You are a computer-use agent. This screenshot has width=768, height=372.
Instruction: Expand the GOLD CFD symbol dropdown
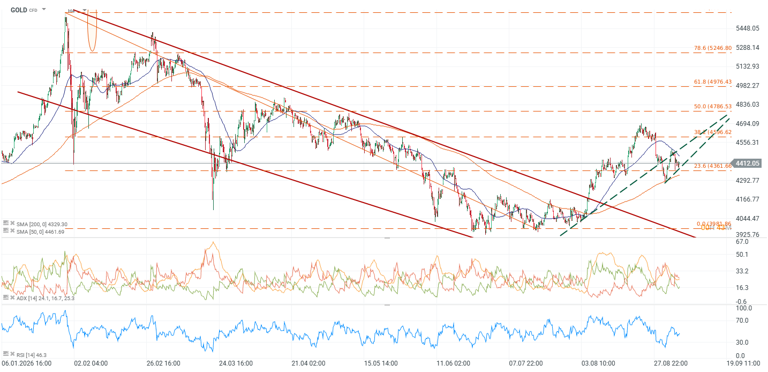pyautogui.click(x=43, y=10)
